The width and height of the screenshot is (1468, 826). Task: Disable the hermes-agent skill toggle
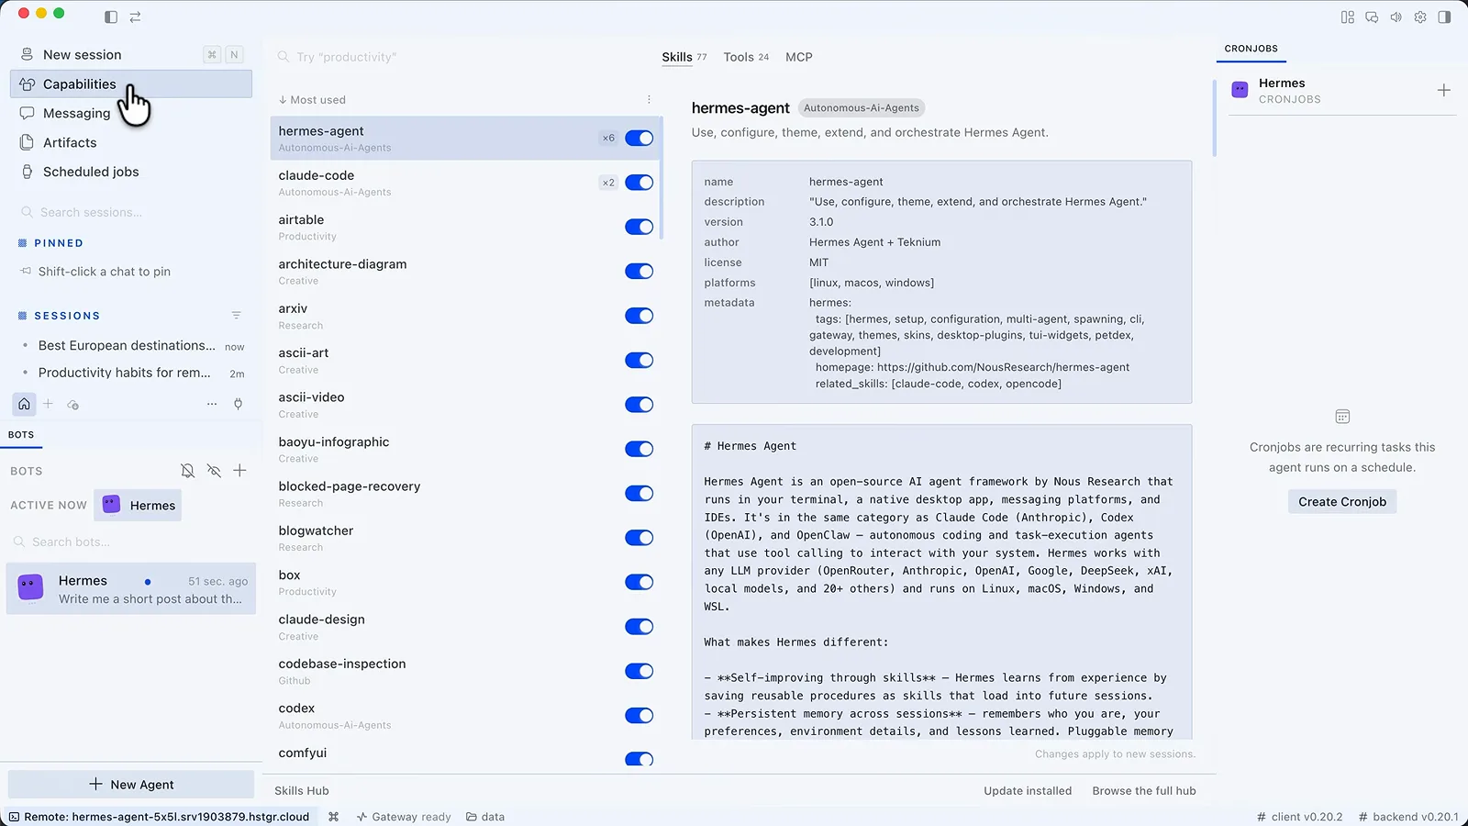(x=639, y=138)
